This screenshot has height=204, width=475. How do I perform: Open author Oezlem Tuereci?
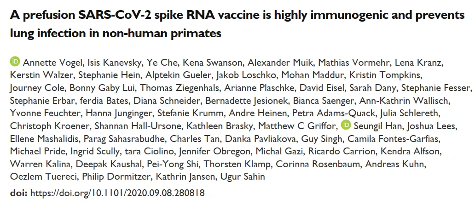(45, 176)
